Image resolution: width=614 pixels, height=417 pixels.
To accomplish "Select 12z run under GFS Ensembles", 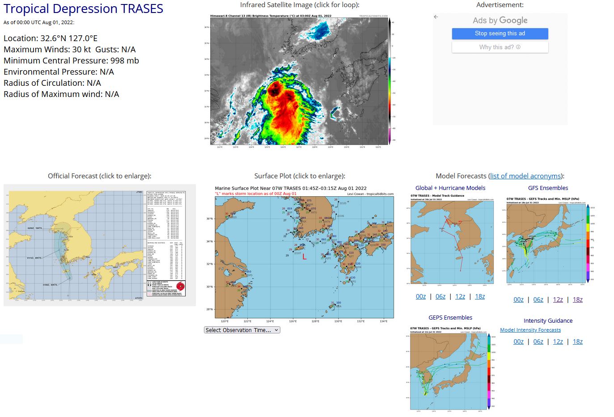I will (x=558, y=299).
